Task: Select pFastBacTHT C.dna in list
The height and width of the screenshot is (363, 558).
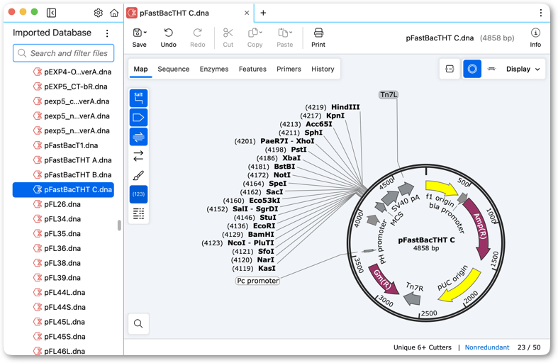Action: pyautogui.click(x=63, y=190)
